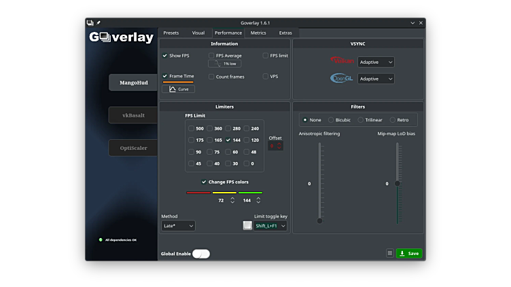Uncheck the Show FPS checkbox

tap(165, 56)
